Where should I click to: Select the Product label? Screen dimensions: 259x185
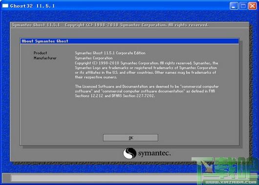point(40,53)
